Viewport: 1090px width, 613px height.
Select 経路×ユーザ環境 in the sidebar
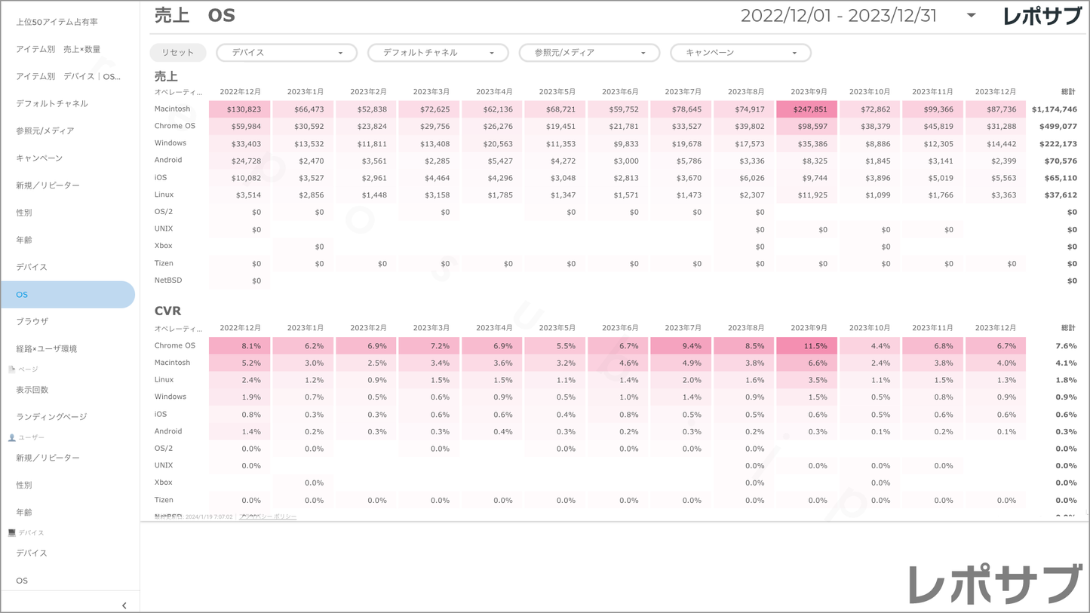[x=47, y=348]
